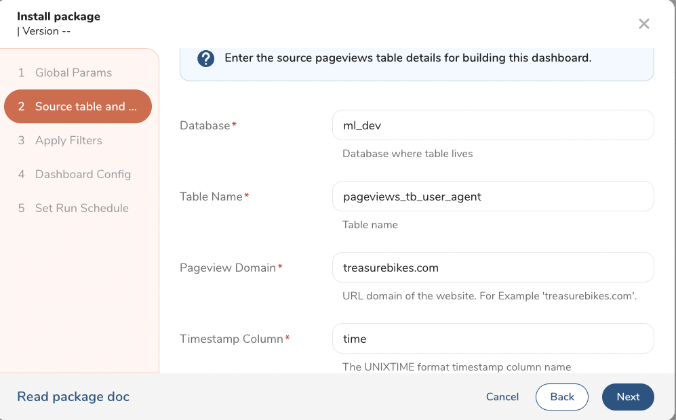The image size is (676, 420).
Task: Jump to Dashboard Config step
Action: point(83,174)
